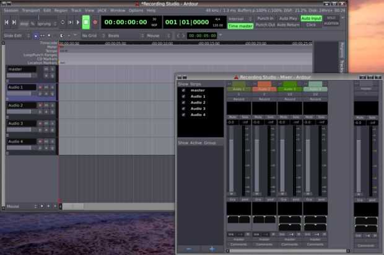This screenshot has height=255, width=384.
Task: Click the Audio 4 name button on its mixer strip
Action: (x=315, y=89)
